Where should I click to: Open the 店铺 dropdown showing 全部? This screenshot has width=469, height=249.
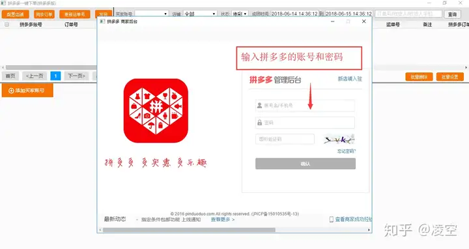pyautogui.click(x=200, y=14)
